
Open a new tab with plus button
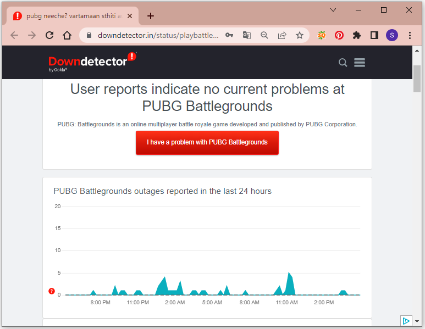click(151, 16)
